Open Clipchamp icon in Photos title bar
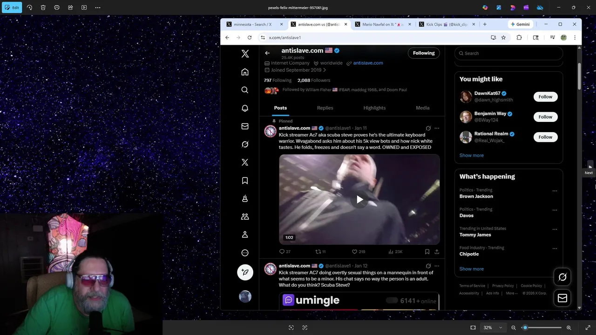Screen dimensions: 596x335 click(526, 7)
